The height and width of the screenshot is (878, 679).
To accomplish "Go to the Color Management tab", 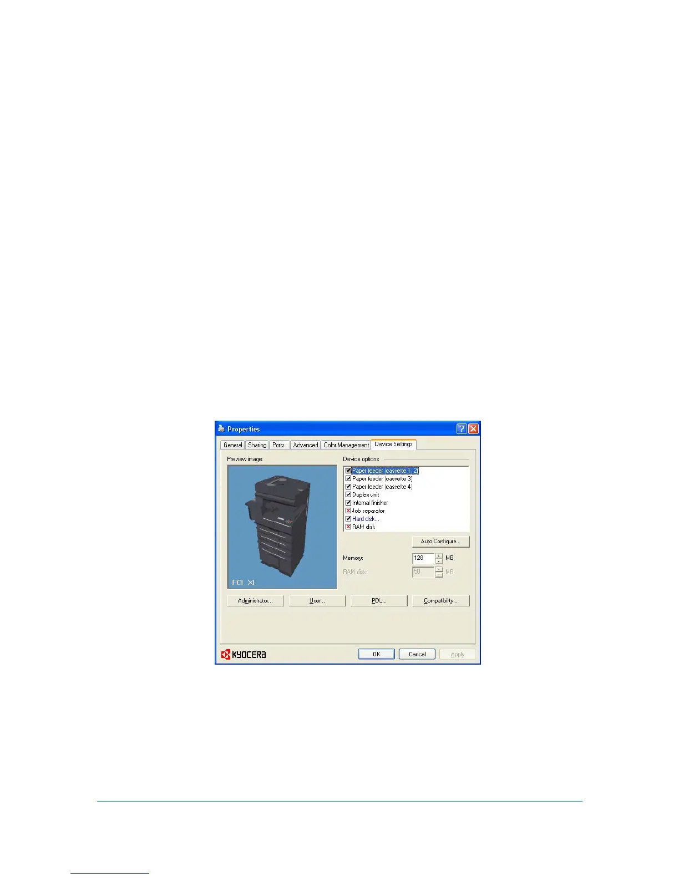I will [346, 445].
